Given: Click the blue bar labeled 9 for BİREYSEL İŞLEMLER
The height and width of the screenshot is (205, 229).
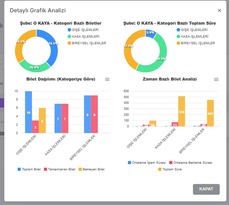Looking at the screenshot, I should 87,114.
